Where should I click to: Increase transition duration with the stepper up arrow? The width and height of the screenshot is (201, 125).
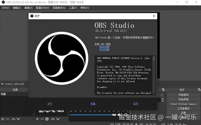tap(163, 99)
